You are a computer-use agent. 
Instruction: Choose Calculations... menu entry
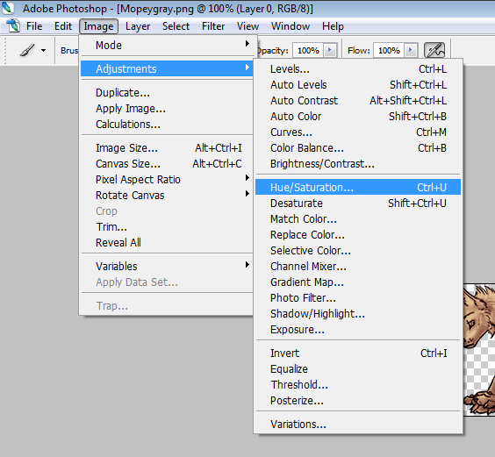coord(167,124)
